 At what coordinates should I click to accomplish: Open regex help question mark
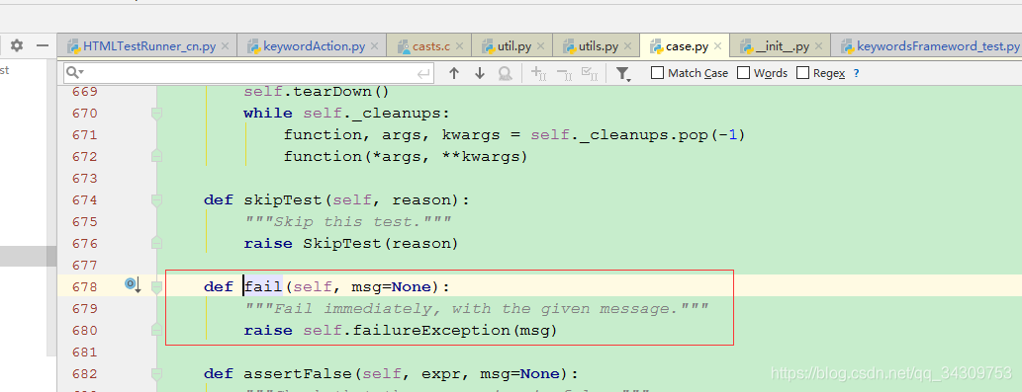tap(856, 73)
